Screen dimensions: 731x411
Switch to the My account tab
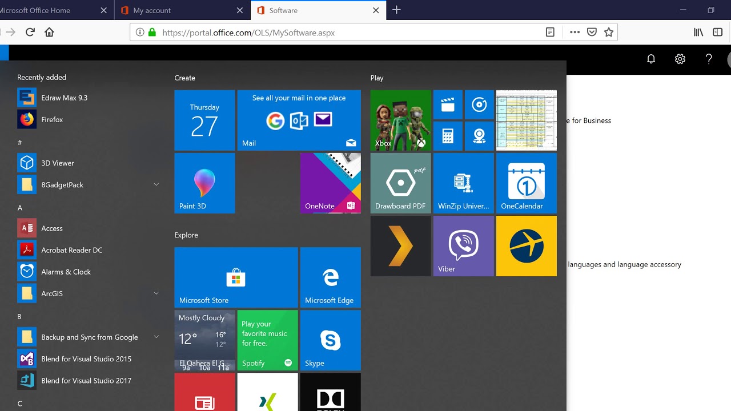182,10
